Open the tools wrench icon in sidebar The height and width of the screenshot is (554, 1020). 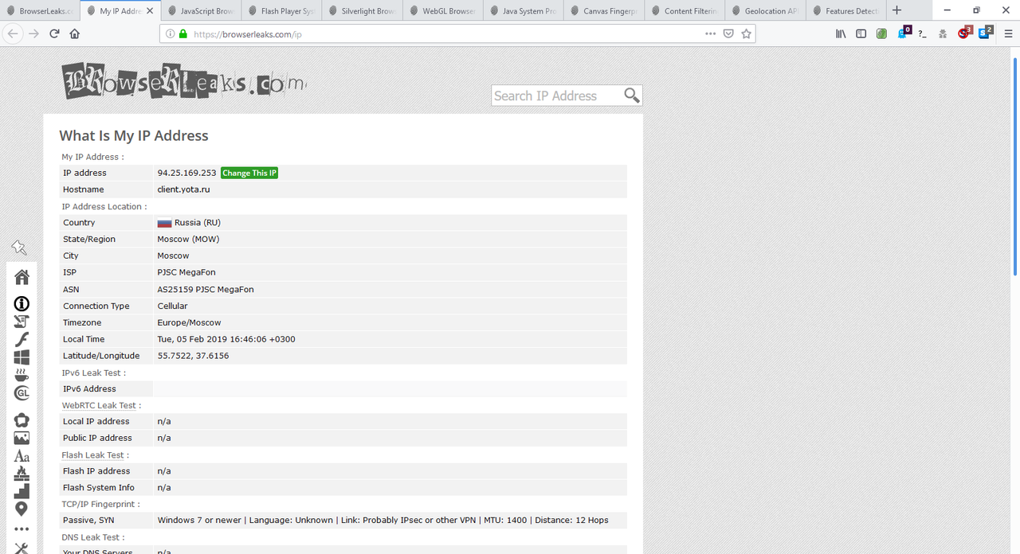tap(22, 548)
